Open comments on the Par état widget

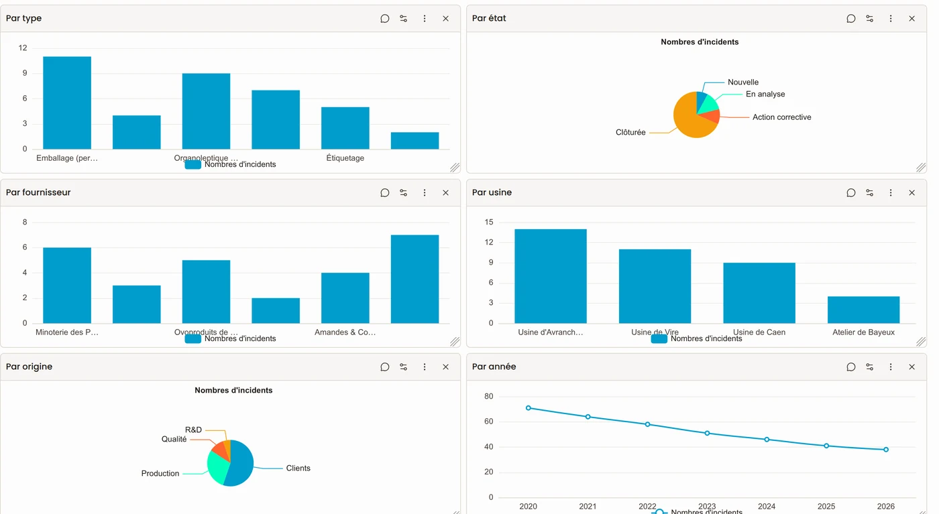click(x=851, y=19)
